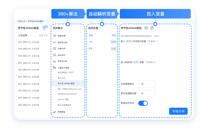Select 单位根检验（ADF）algorithm
The width and height of the screenshot is (207, 134).
[66, 73]
